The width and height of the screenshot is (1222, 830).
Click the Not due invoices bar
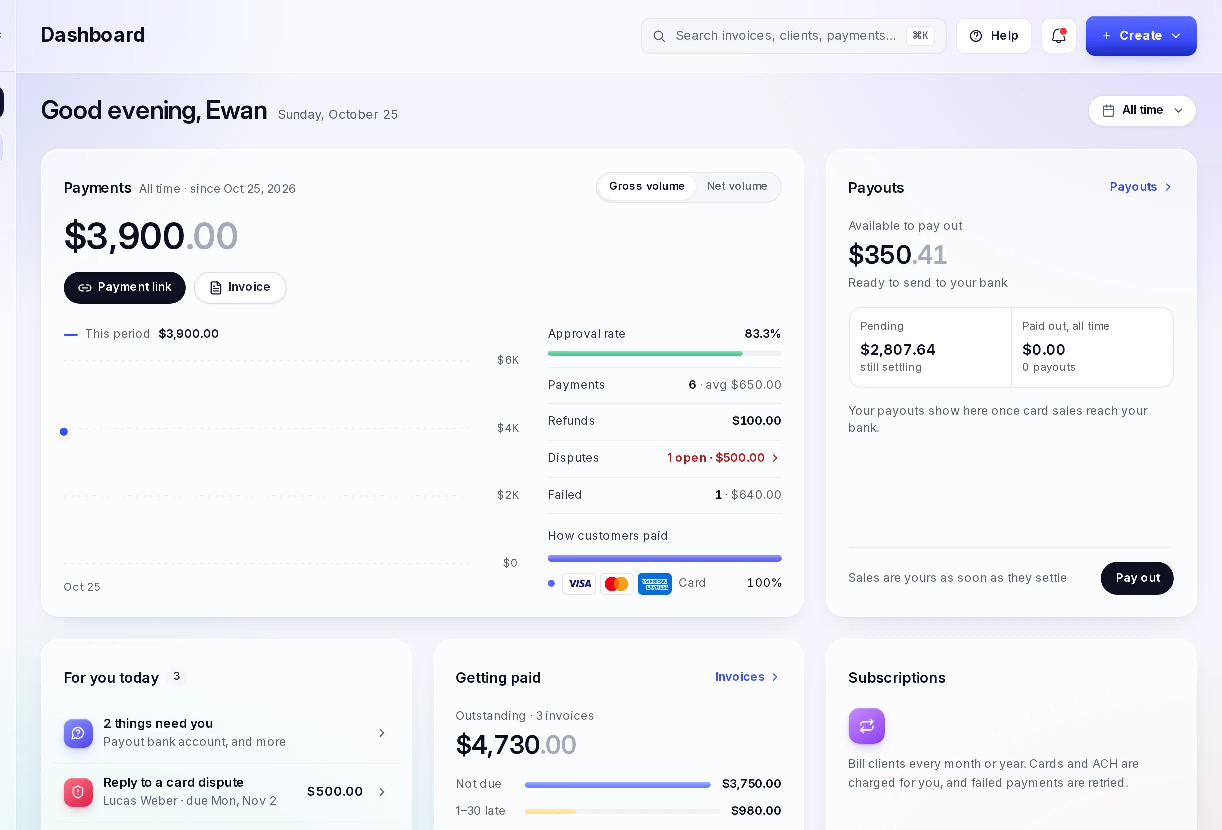617,785
